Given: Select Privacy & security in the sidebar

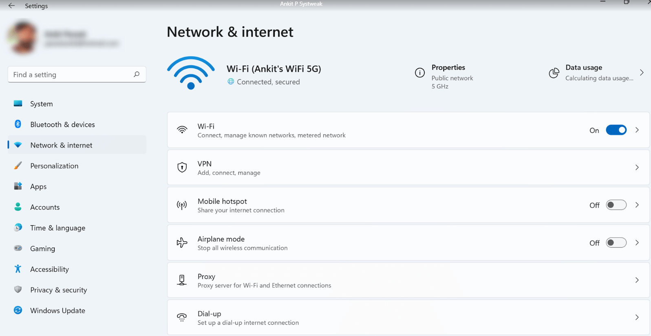Looking at the screenshot, I should click(58, 290).
